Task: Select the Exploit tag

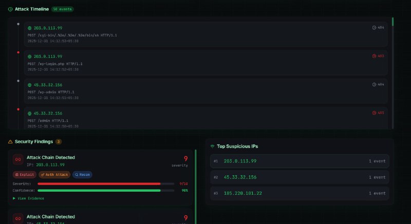Action: coord(25,175)
